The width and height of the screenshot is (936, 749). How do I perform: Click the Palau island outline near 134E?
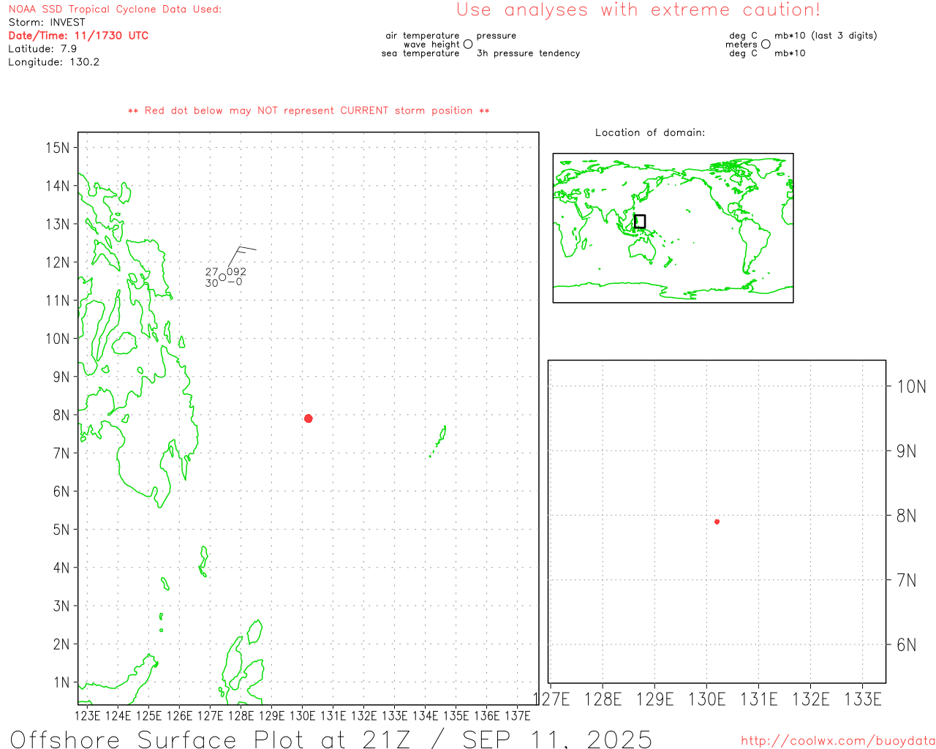click(438, 441)
